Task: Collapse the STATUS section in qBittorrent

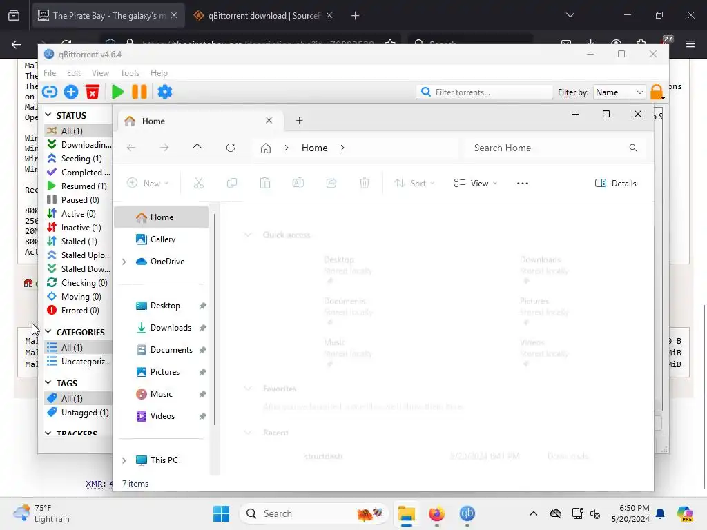Action: coord(48,115)
